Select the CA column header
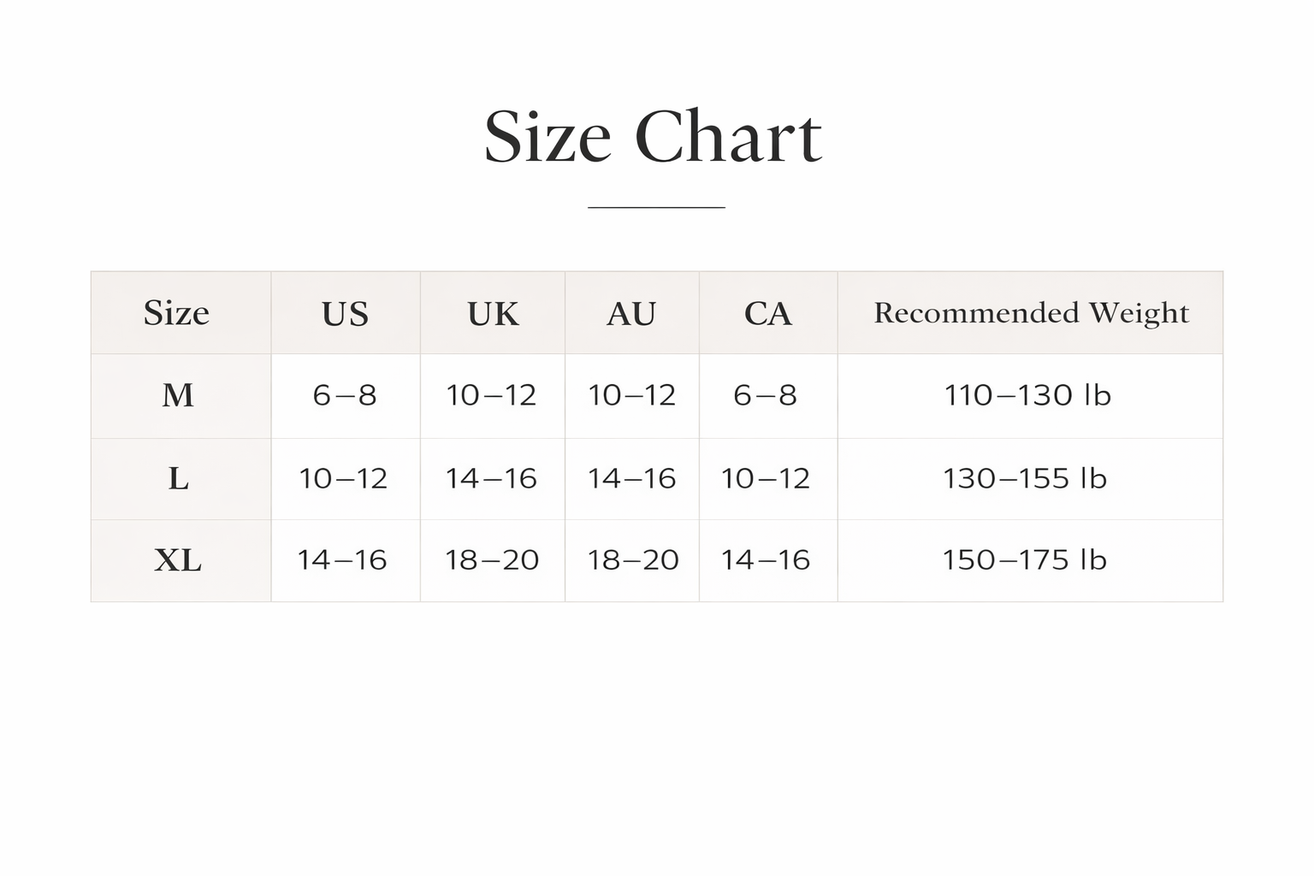This screenshot has width=1314, height=876. pos(767,314)
